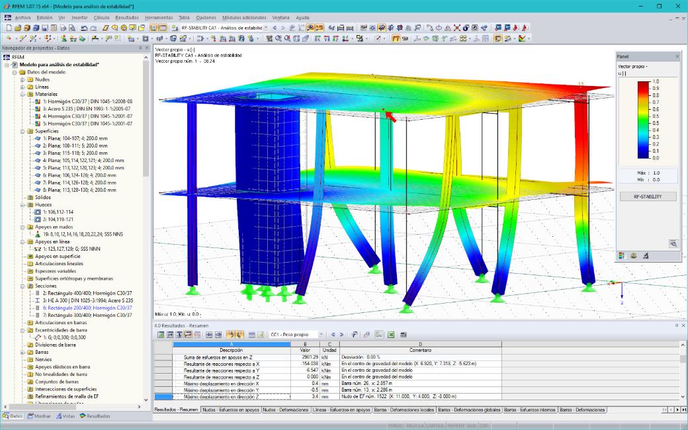Screen dimensions: 688x430
Task: Click the next load case arrow in results toolbar
Action: [342, 334]
